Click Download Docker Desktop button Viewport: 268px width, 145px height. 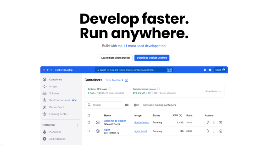click(152, 58)
